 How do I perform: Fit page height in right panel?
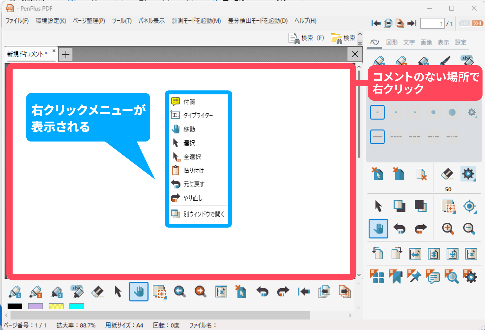[x=434, y=254]
